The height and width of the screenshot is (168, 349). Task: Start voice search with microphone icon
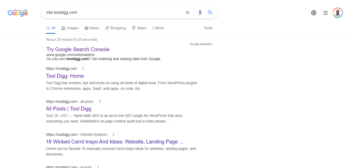point(200,13)
